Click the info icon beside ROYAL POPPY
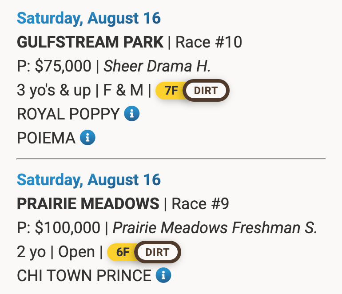Viewport: 342px width, 294px height. tap(132, 114)
